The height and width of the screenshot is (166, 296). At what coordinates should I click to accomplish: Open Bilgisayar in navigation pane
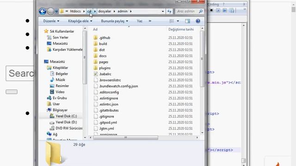[x=60, y=110]
